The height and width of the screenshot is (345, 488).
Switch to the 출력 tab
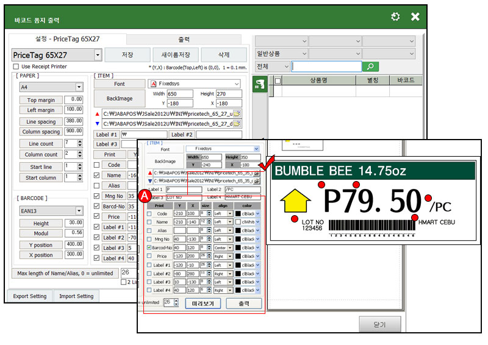pyautogui.click(x=184, y=40)
